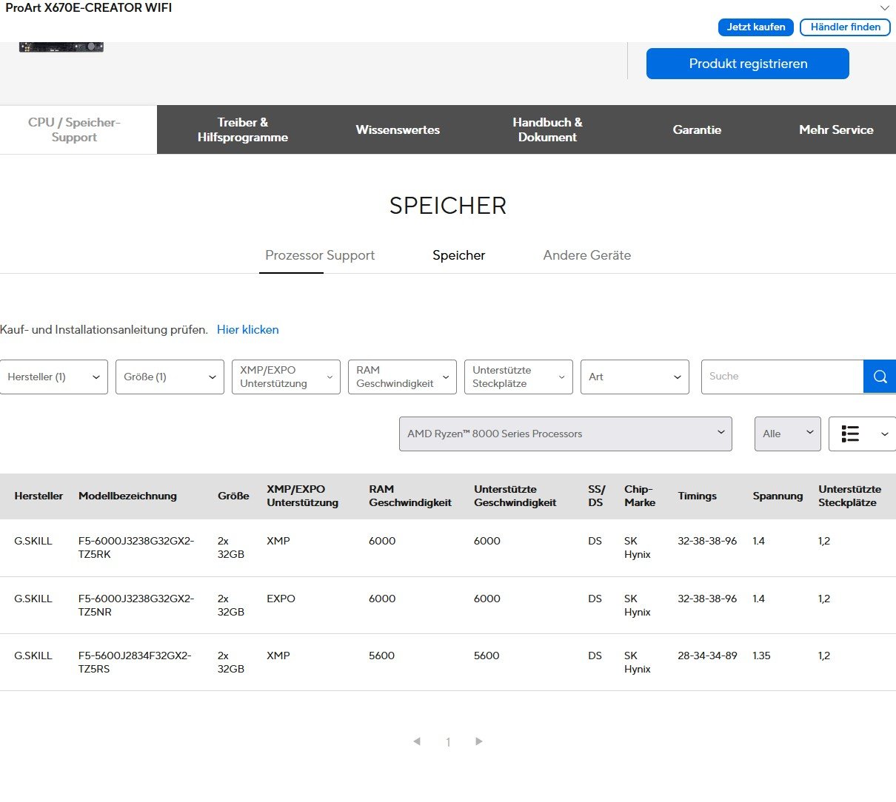Click the EXPO cell in TZ5NR row
This screenshot has height=802, width=896.
pyautogui.click(x=281, y=599)
